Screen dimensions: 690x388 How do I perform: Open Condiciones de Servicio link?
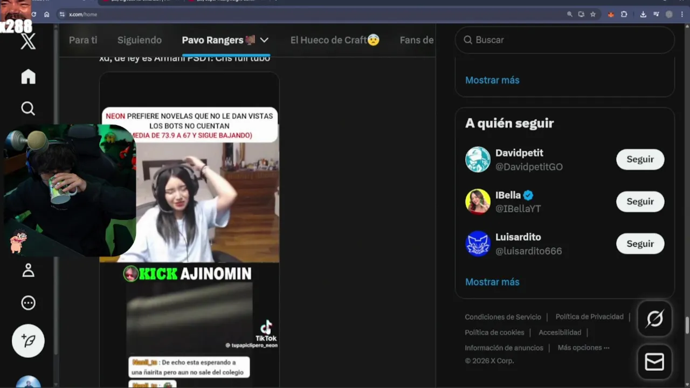click(503, 317)
